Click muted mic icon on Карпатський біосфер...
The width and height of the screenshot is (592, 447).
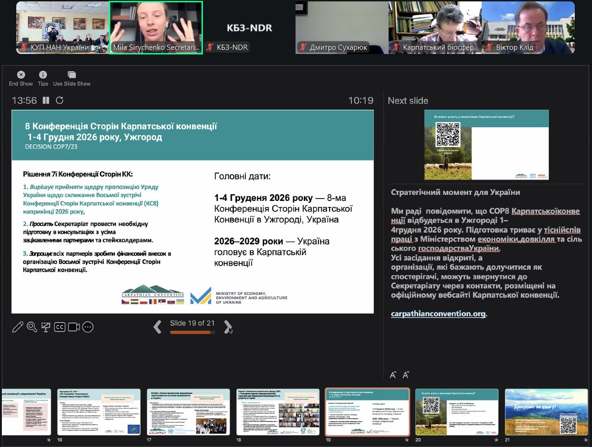click(x=396, y=47)
